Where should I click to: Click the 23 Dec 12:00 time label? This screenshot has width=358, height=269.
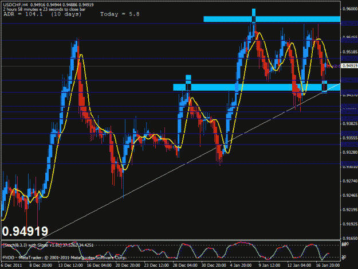tap(156, 266)
